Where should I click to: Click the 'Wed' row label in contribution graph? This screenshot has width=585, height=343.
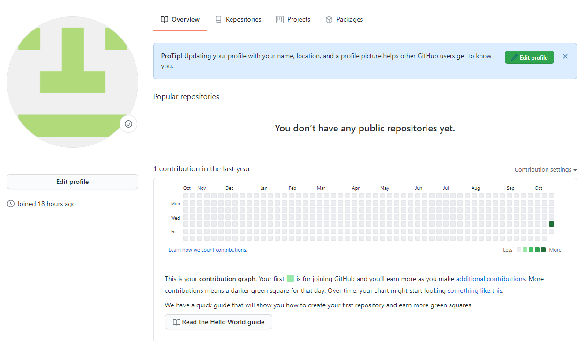[175, 218]
